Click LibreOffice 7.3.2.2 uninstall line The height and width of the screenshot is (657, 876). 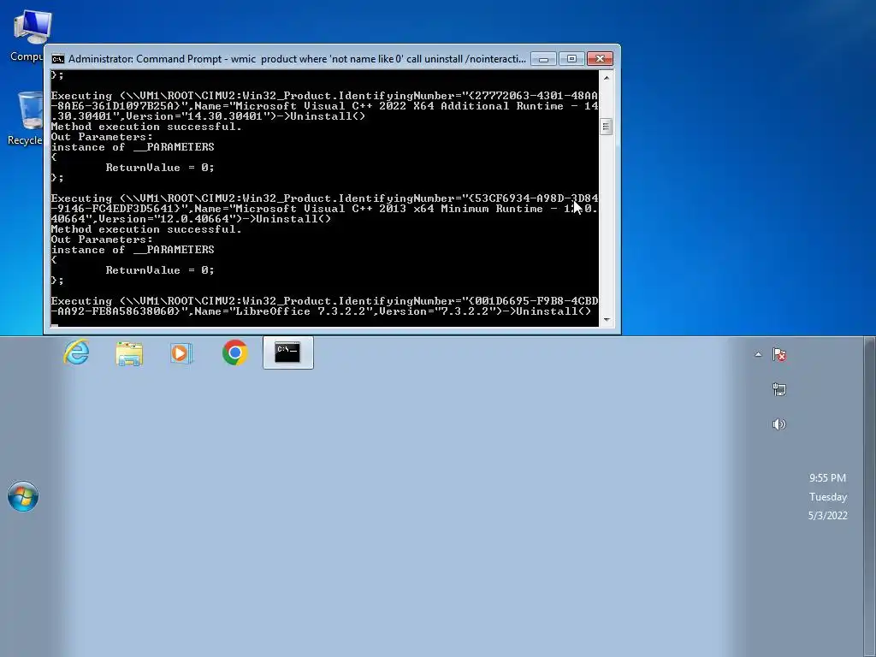pyautogui.click(x=324, y=306)
